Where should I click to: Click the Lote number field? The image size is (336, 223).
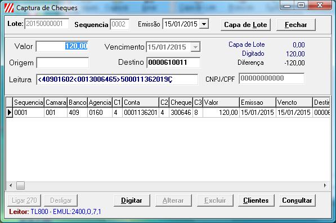click(x=47, y=24)
